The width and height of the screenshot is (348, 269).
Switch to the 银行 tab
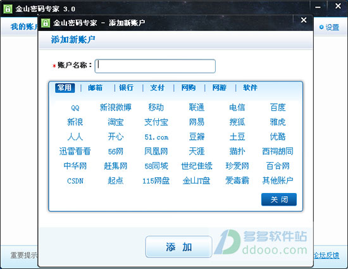[126, 88]
